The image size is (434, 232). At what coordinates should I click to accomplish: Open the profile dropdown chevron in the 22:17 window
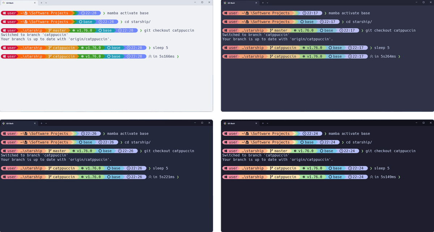pos(267,3)
